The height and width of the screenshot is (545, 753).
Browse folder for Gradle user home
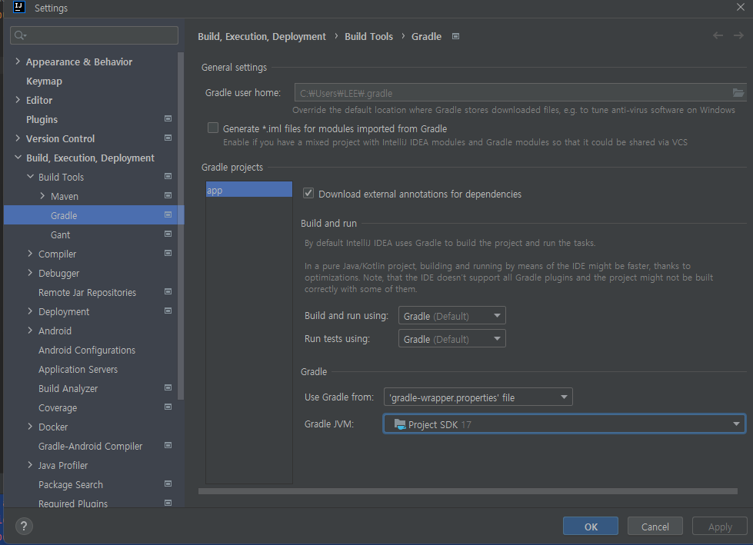tap(738, 92)
